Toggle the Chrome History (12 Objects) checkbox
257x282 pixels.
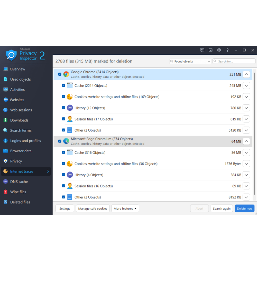pyautogui.click(x=63, y=108)
